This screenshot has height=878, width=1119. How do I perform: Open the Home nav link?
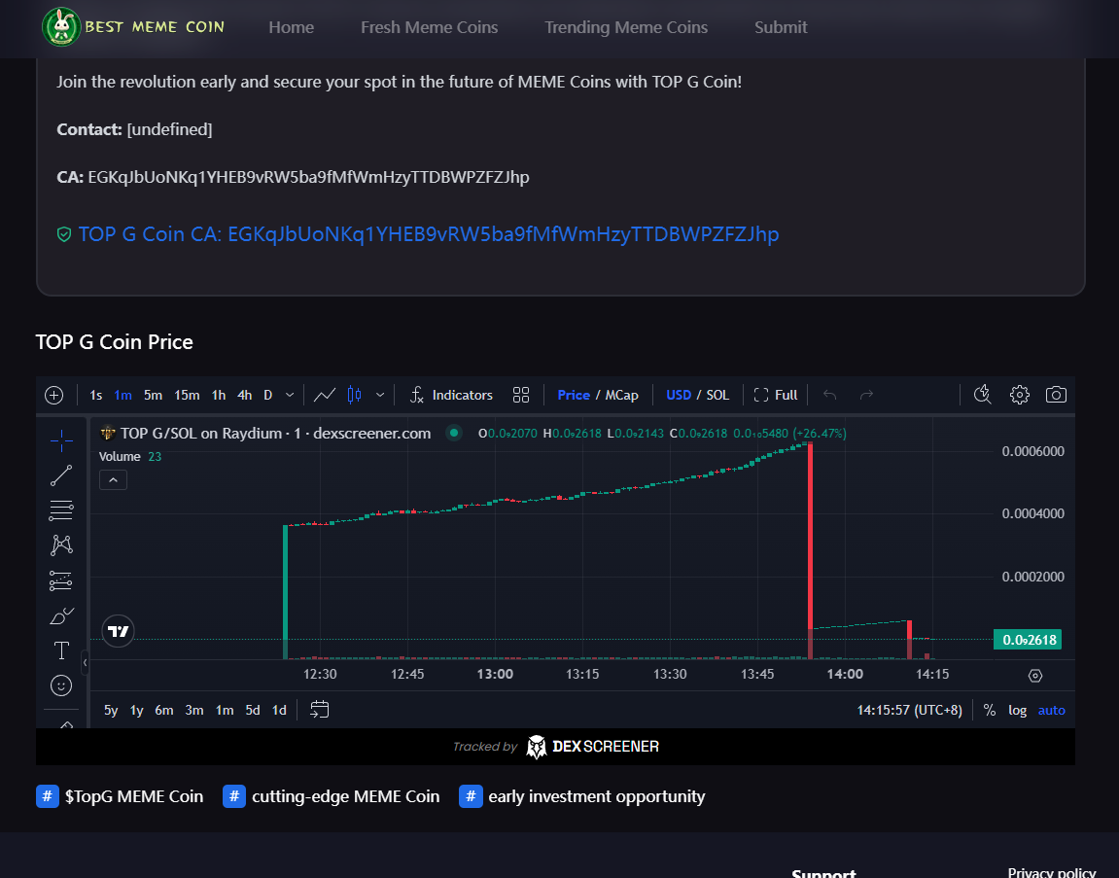click(x=291, y=27)
